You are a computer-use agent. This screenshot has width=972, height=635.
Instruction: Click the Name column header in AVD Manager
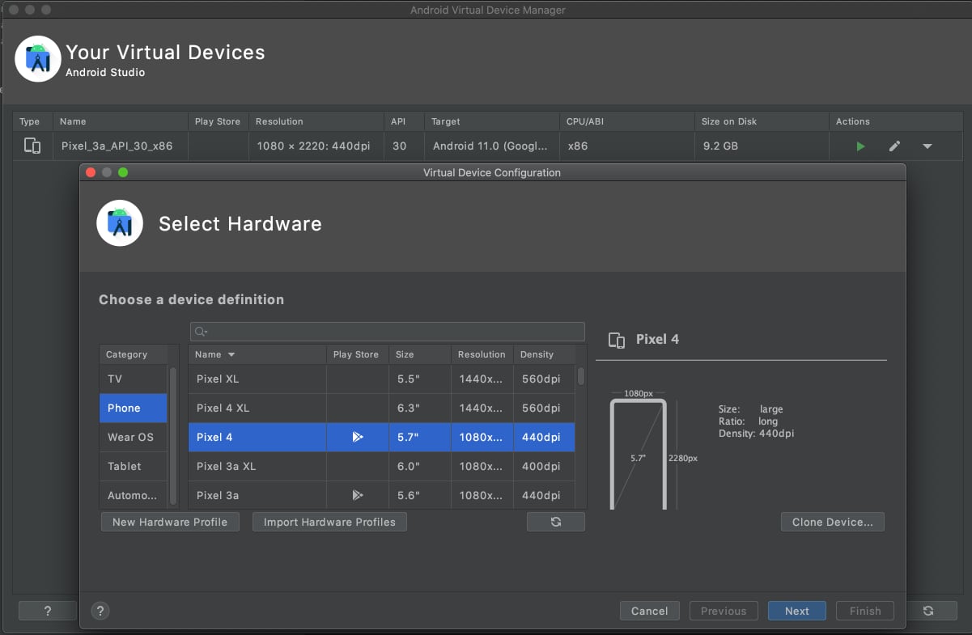coord(121,121)
